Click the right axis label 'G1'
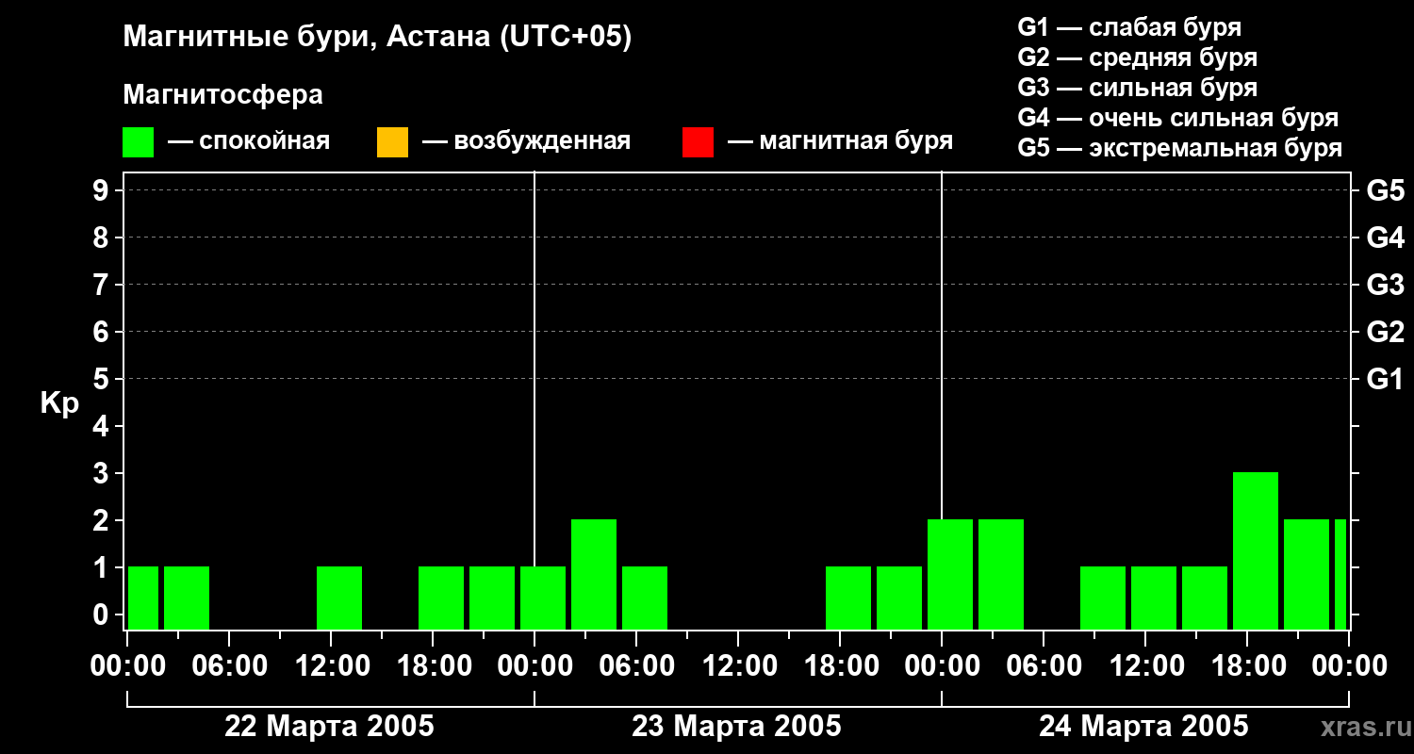 click(1386, 379)
